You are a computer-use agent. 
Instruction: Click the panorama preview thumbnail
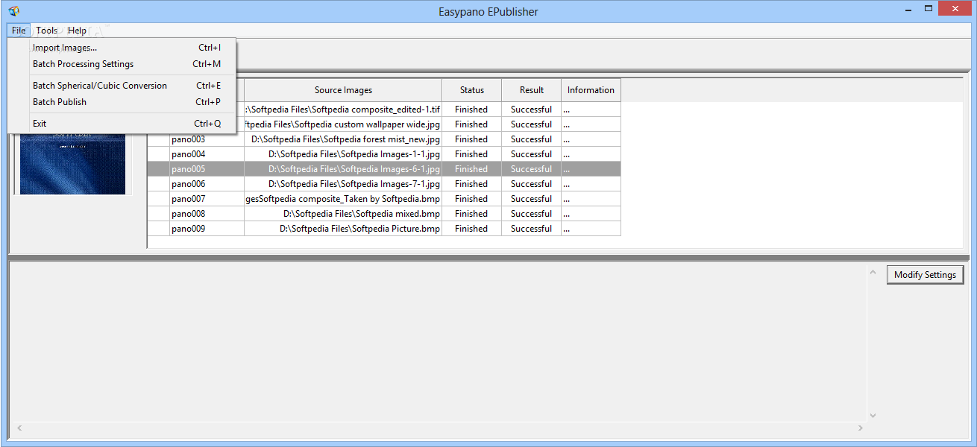(x=73, y=165)
